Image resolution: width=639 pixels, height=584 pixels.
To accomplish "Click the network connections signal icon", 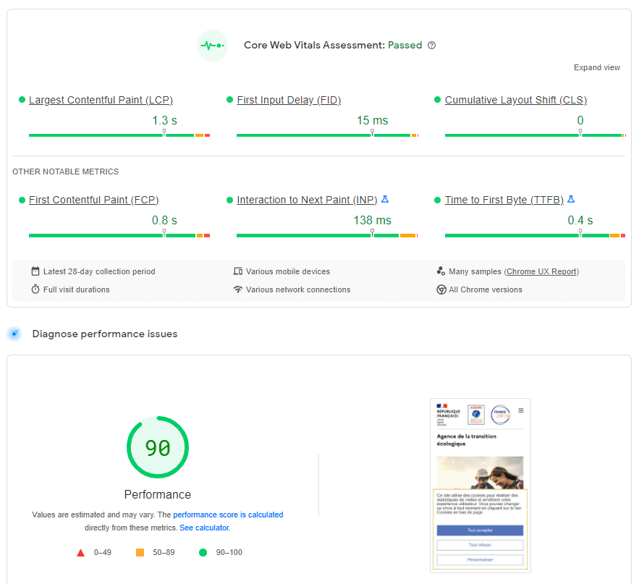I will click(x=237, y=289).
